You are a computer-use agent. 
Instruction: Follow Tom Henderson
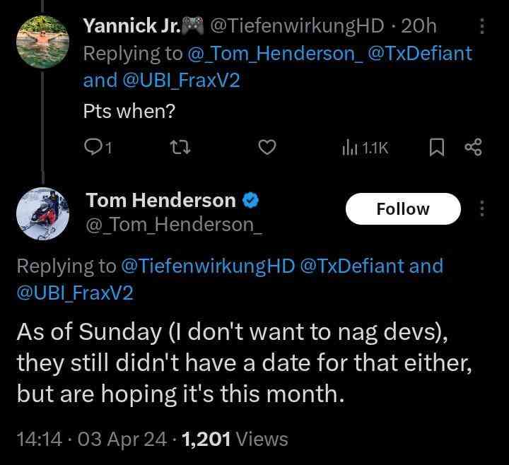[403, 208]
